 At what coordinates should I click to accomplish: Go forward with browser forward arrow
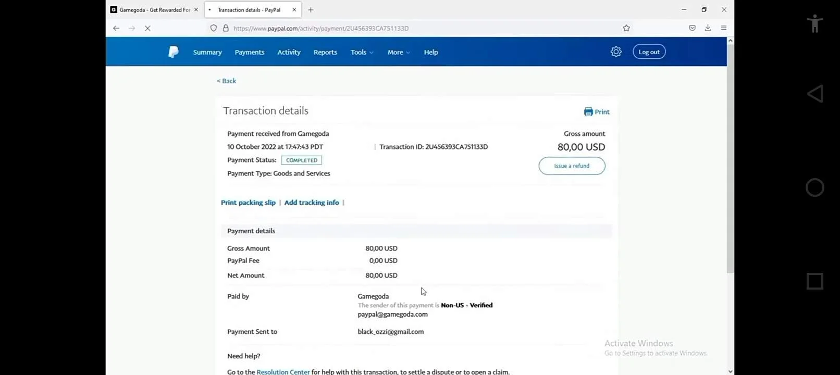pyautogui.click(x=132, y=28)
